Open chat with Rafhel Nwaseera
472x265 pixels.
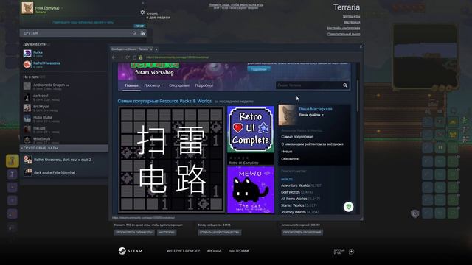pos(46,64)
